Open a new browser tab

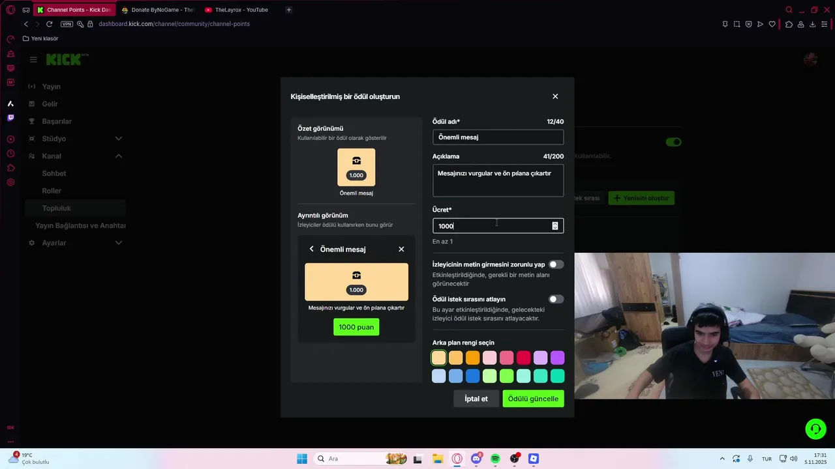tap(289, 10)
